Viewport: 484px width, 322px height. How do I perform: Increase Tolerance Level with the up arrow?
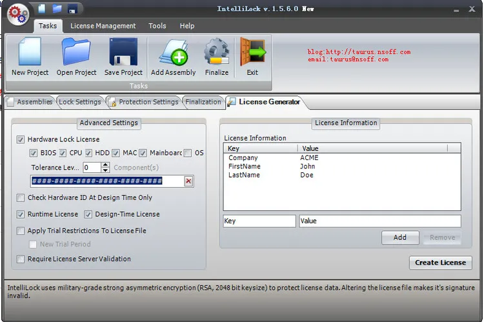click(x=105, y=165)
